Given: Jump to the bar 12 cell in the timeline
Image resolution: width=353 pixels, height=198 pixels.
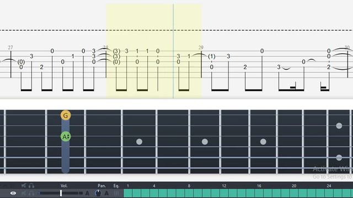Looking at the screenshot, I should pos(224,193).
